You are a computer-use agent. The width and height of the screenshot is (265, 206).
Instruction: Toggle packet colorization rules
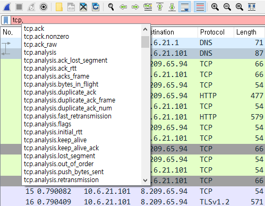point(200,7)
